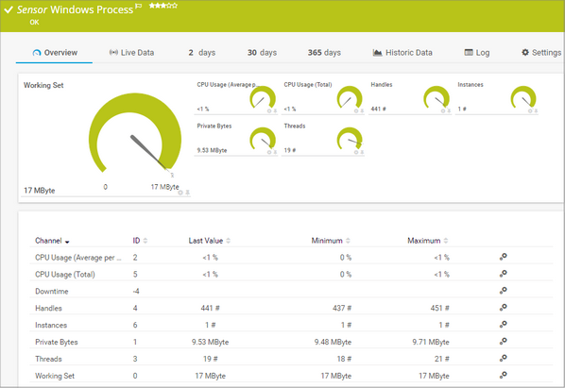Click the Sensor Windows Process title
The image size is (565, 388).
75,9
